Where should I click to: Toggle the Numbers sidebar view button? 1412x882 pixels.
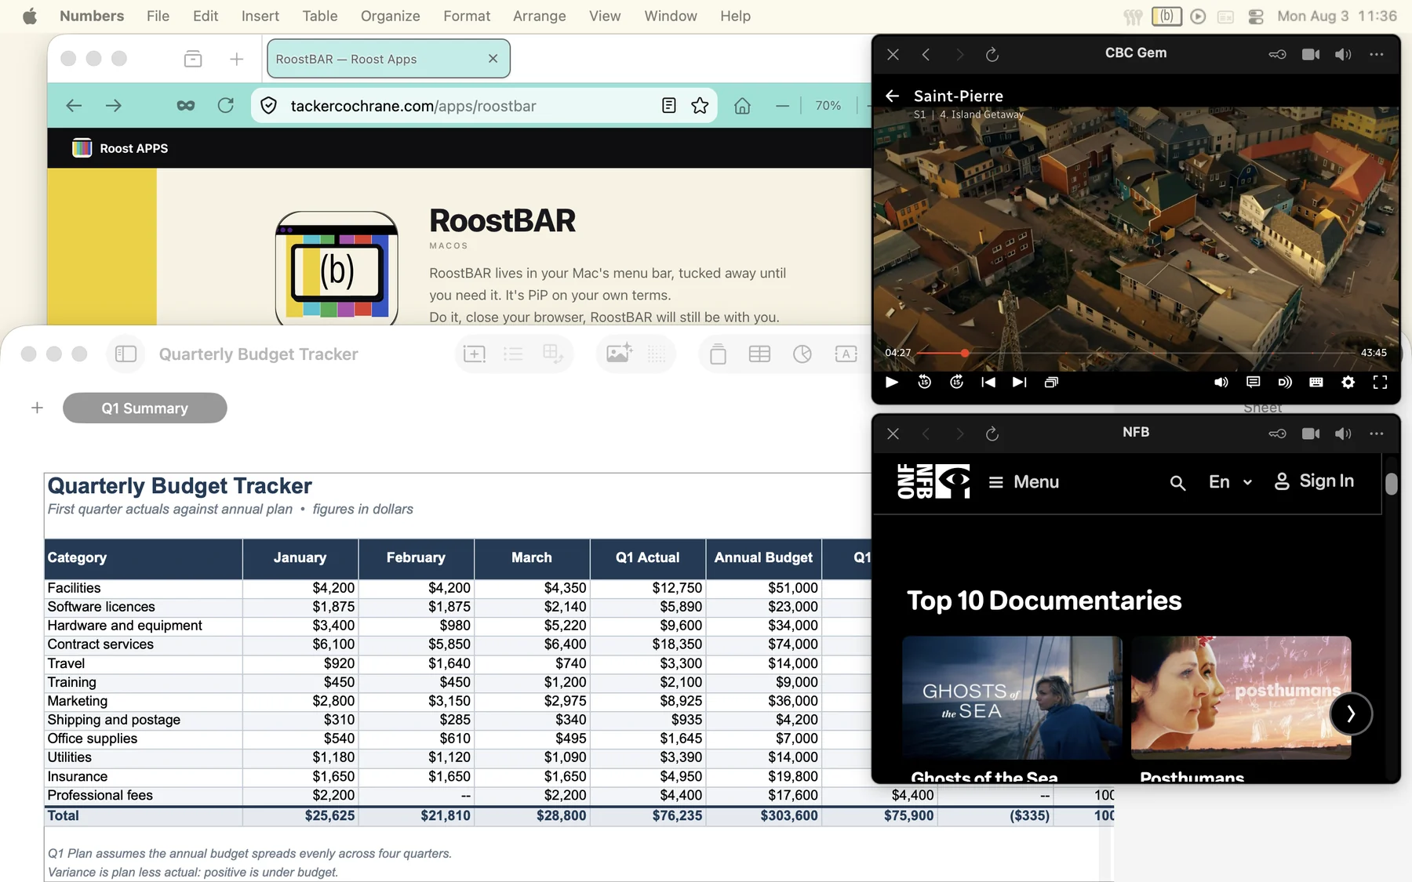point(126,354)
